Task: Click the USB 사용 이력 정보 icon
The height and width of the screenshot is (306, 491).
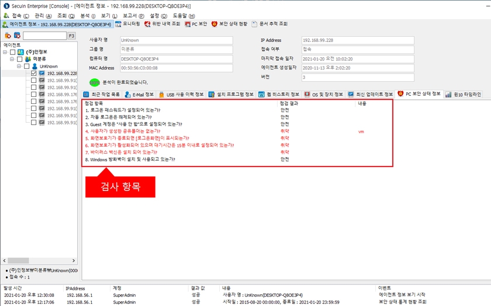Action: 161,94
